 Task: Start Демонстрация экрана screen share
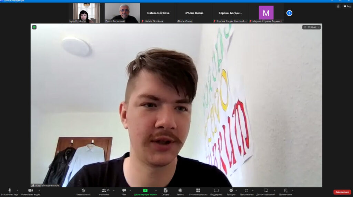[x=145, y=191]
